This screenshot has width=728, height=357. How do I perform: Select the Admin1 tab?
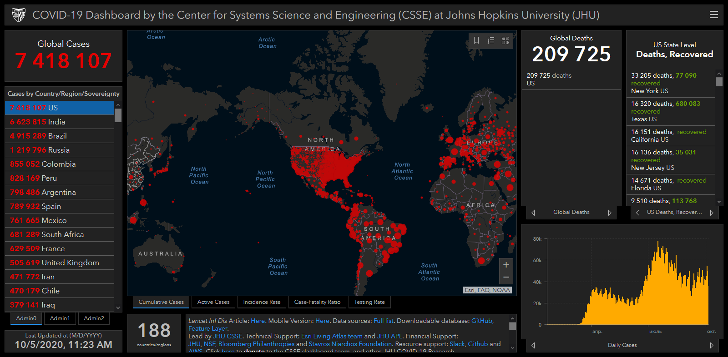60,318
